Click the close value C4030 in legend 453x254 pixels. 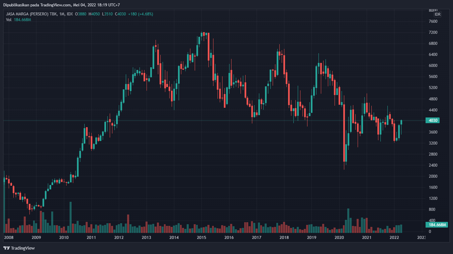pos(120,14)
